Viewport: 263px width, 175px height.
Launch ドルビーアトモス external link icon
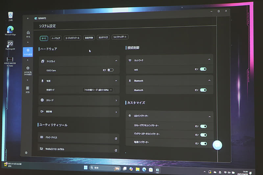(116, 139)
